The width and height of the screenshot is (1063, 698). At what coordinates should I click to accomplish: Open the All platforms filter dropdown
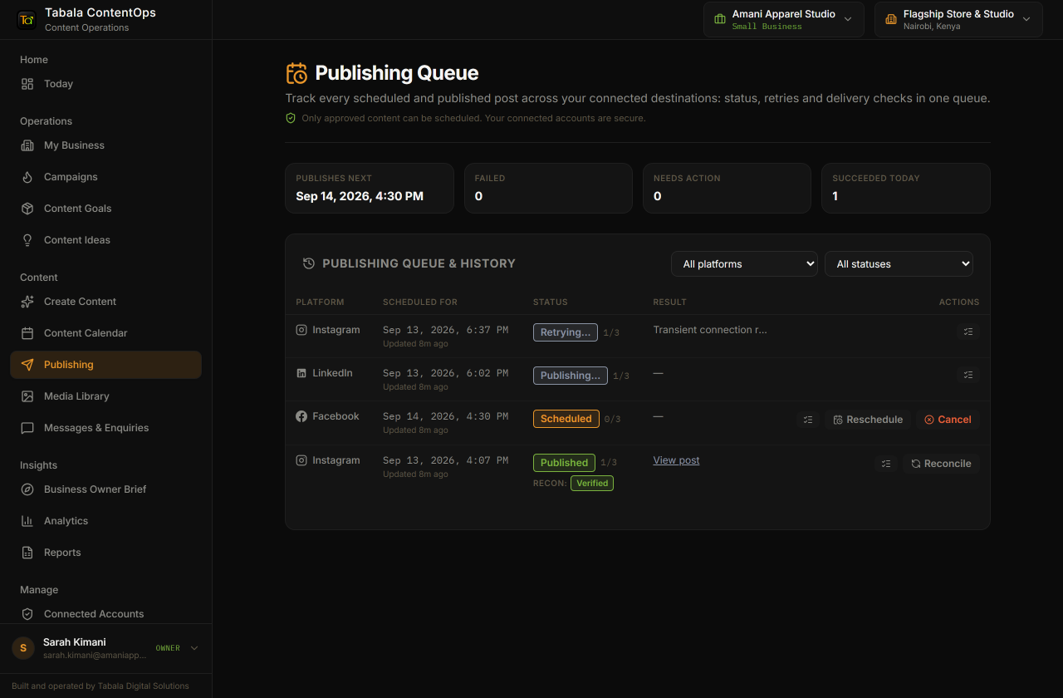coord(744,263)
